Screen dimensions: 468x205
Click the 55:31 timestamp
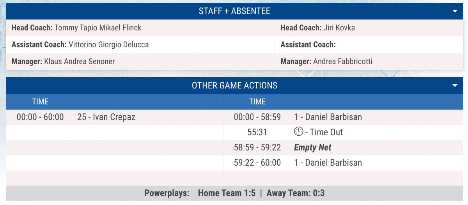[257, 132]
